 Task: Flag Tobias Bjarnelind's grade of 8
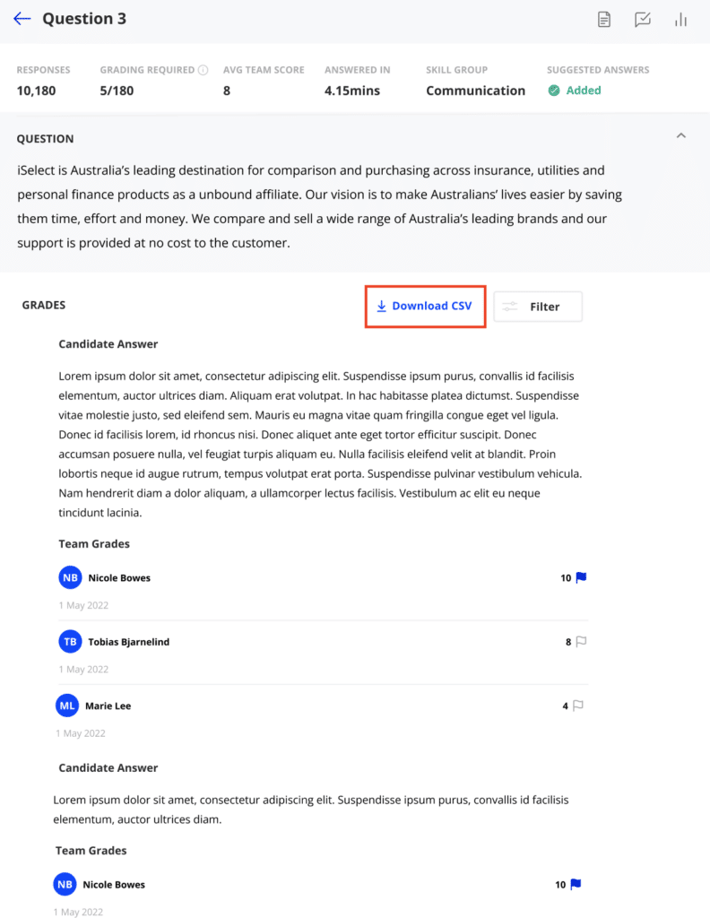point(581,642)
